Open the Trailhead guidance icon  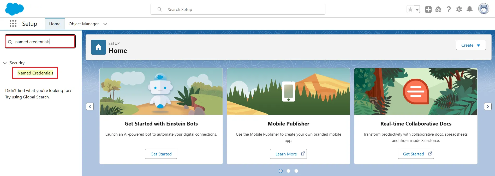click(x=438, y=10)
